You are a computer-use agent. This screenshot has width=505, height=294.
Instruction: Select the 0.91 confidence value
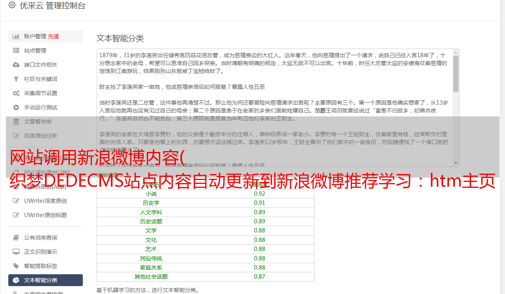coord(260,203)
